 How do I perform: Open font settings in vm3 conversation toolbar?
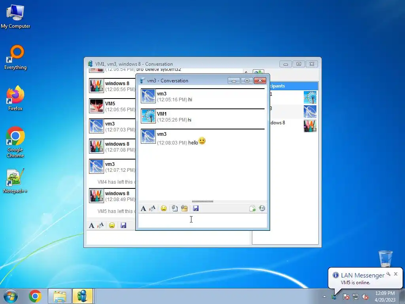143,208
